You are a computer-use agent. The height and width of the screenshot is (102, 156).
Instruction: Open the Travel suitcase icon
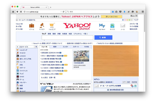point(32,25)
